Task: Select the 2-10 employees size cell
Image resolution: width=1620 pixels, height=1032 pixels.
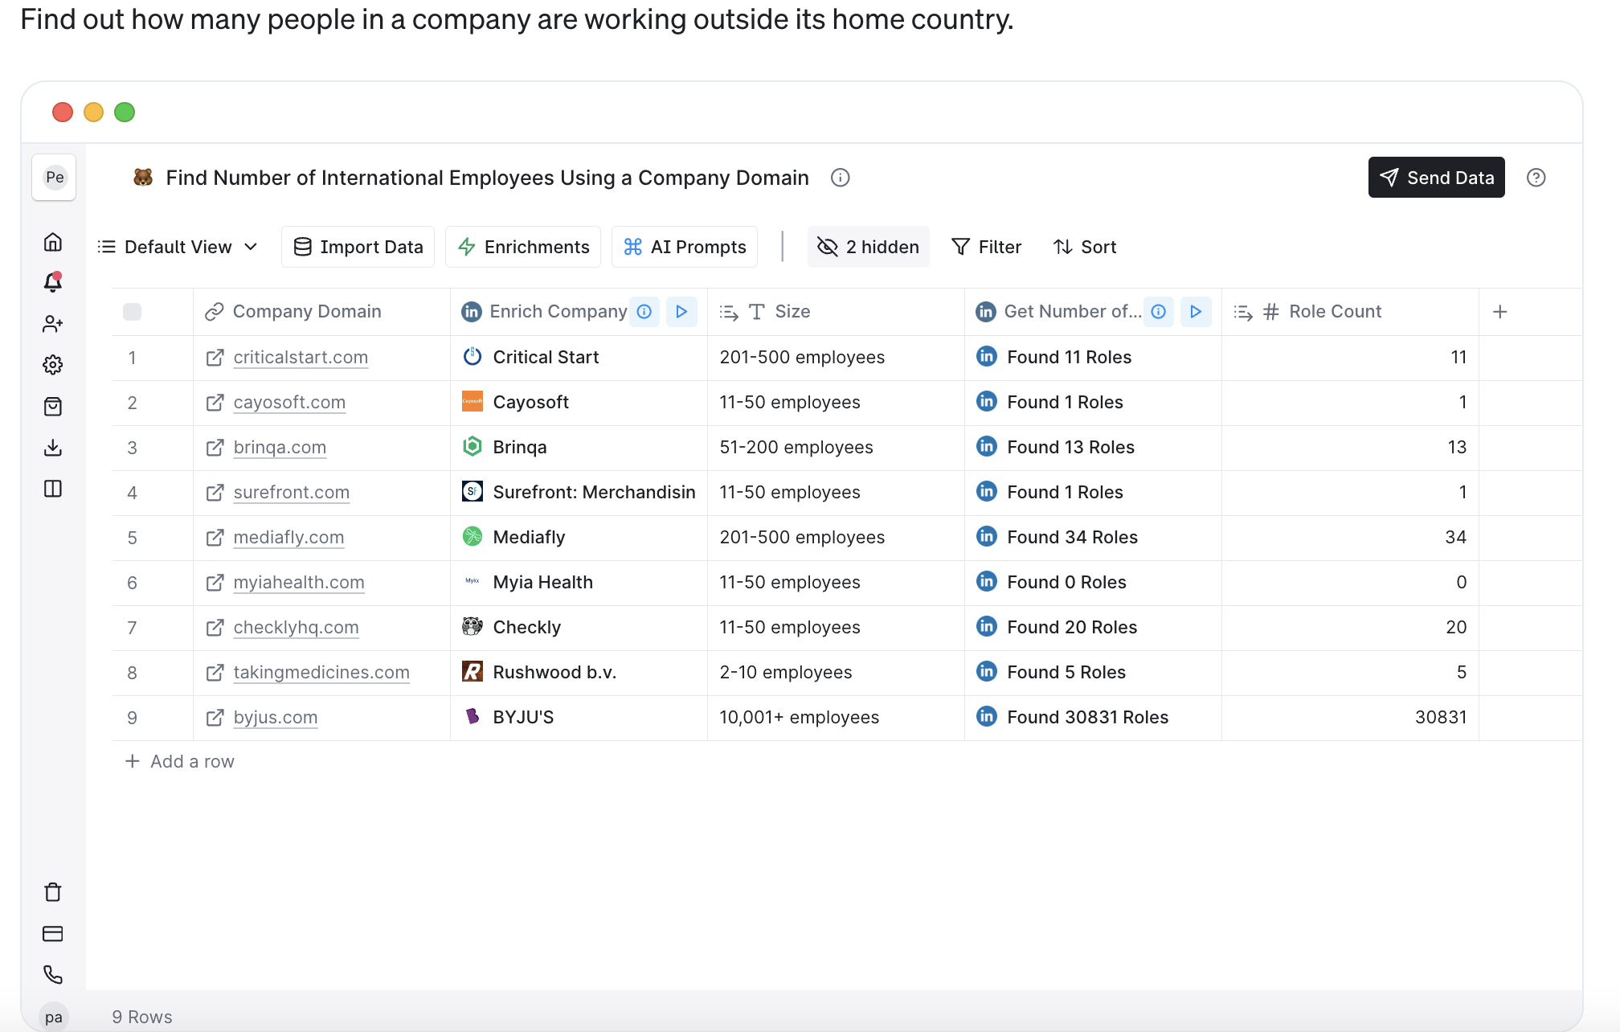Action: pyautogui.click(x=836, y=673)
